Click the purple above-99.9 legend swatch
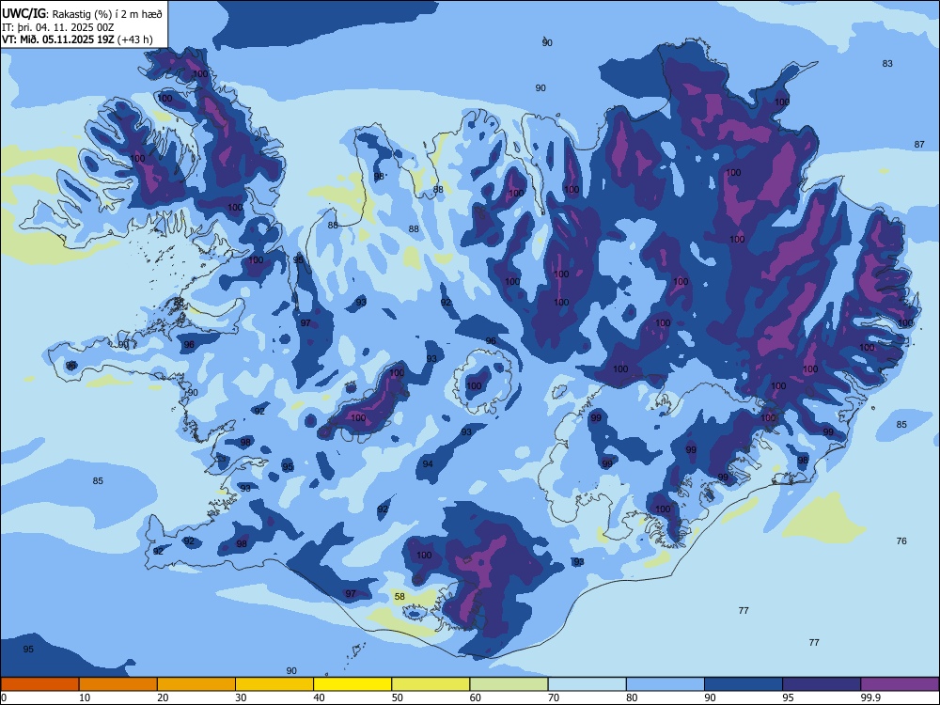 pos(900,684)
